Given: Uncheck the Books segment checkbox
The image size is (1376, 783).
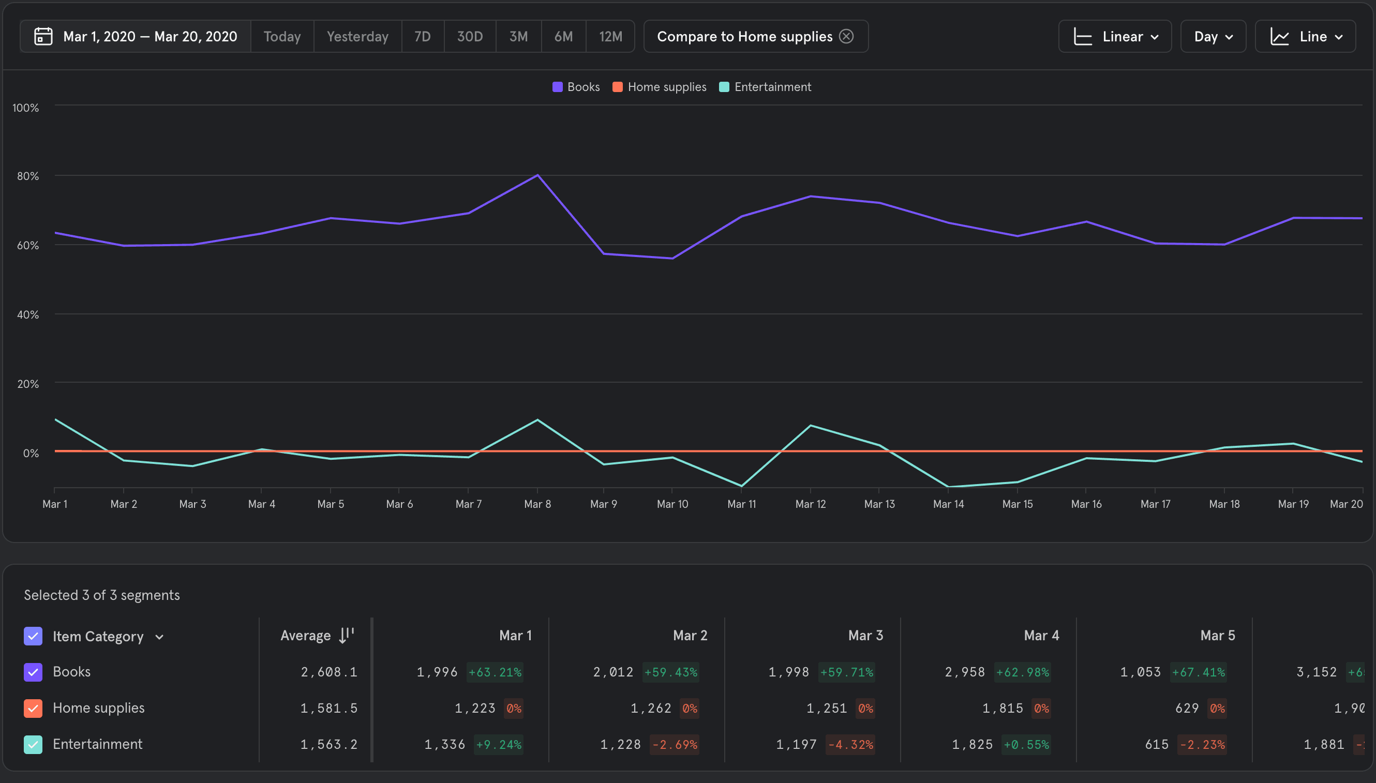Looking at the screenshot, I should coord(33,672).
